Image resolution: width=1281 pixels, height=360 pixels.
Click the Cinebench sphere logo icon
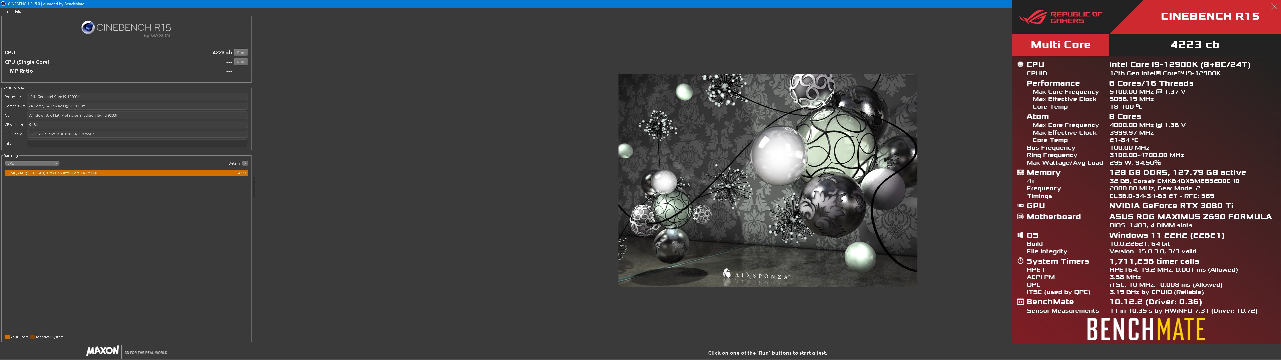pyautogui.click(x=88, y=27)
